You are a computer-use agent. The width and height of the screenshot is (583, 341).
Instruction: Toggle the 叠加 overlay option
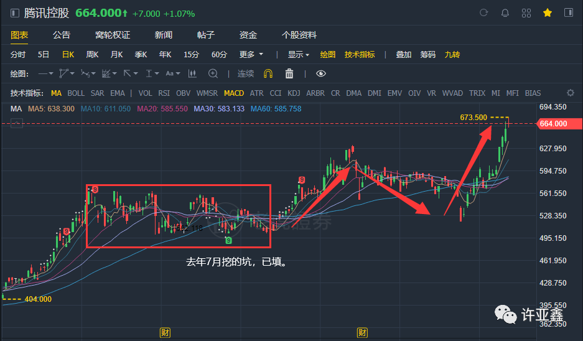tap(403, 55)
